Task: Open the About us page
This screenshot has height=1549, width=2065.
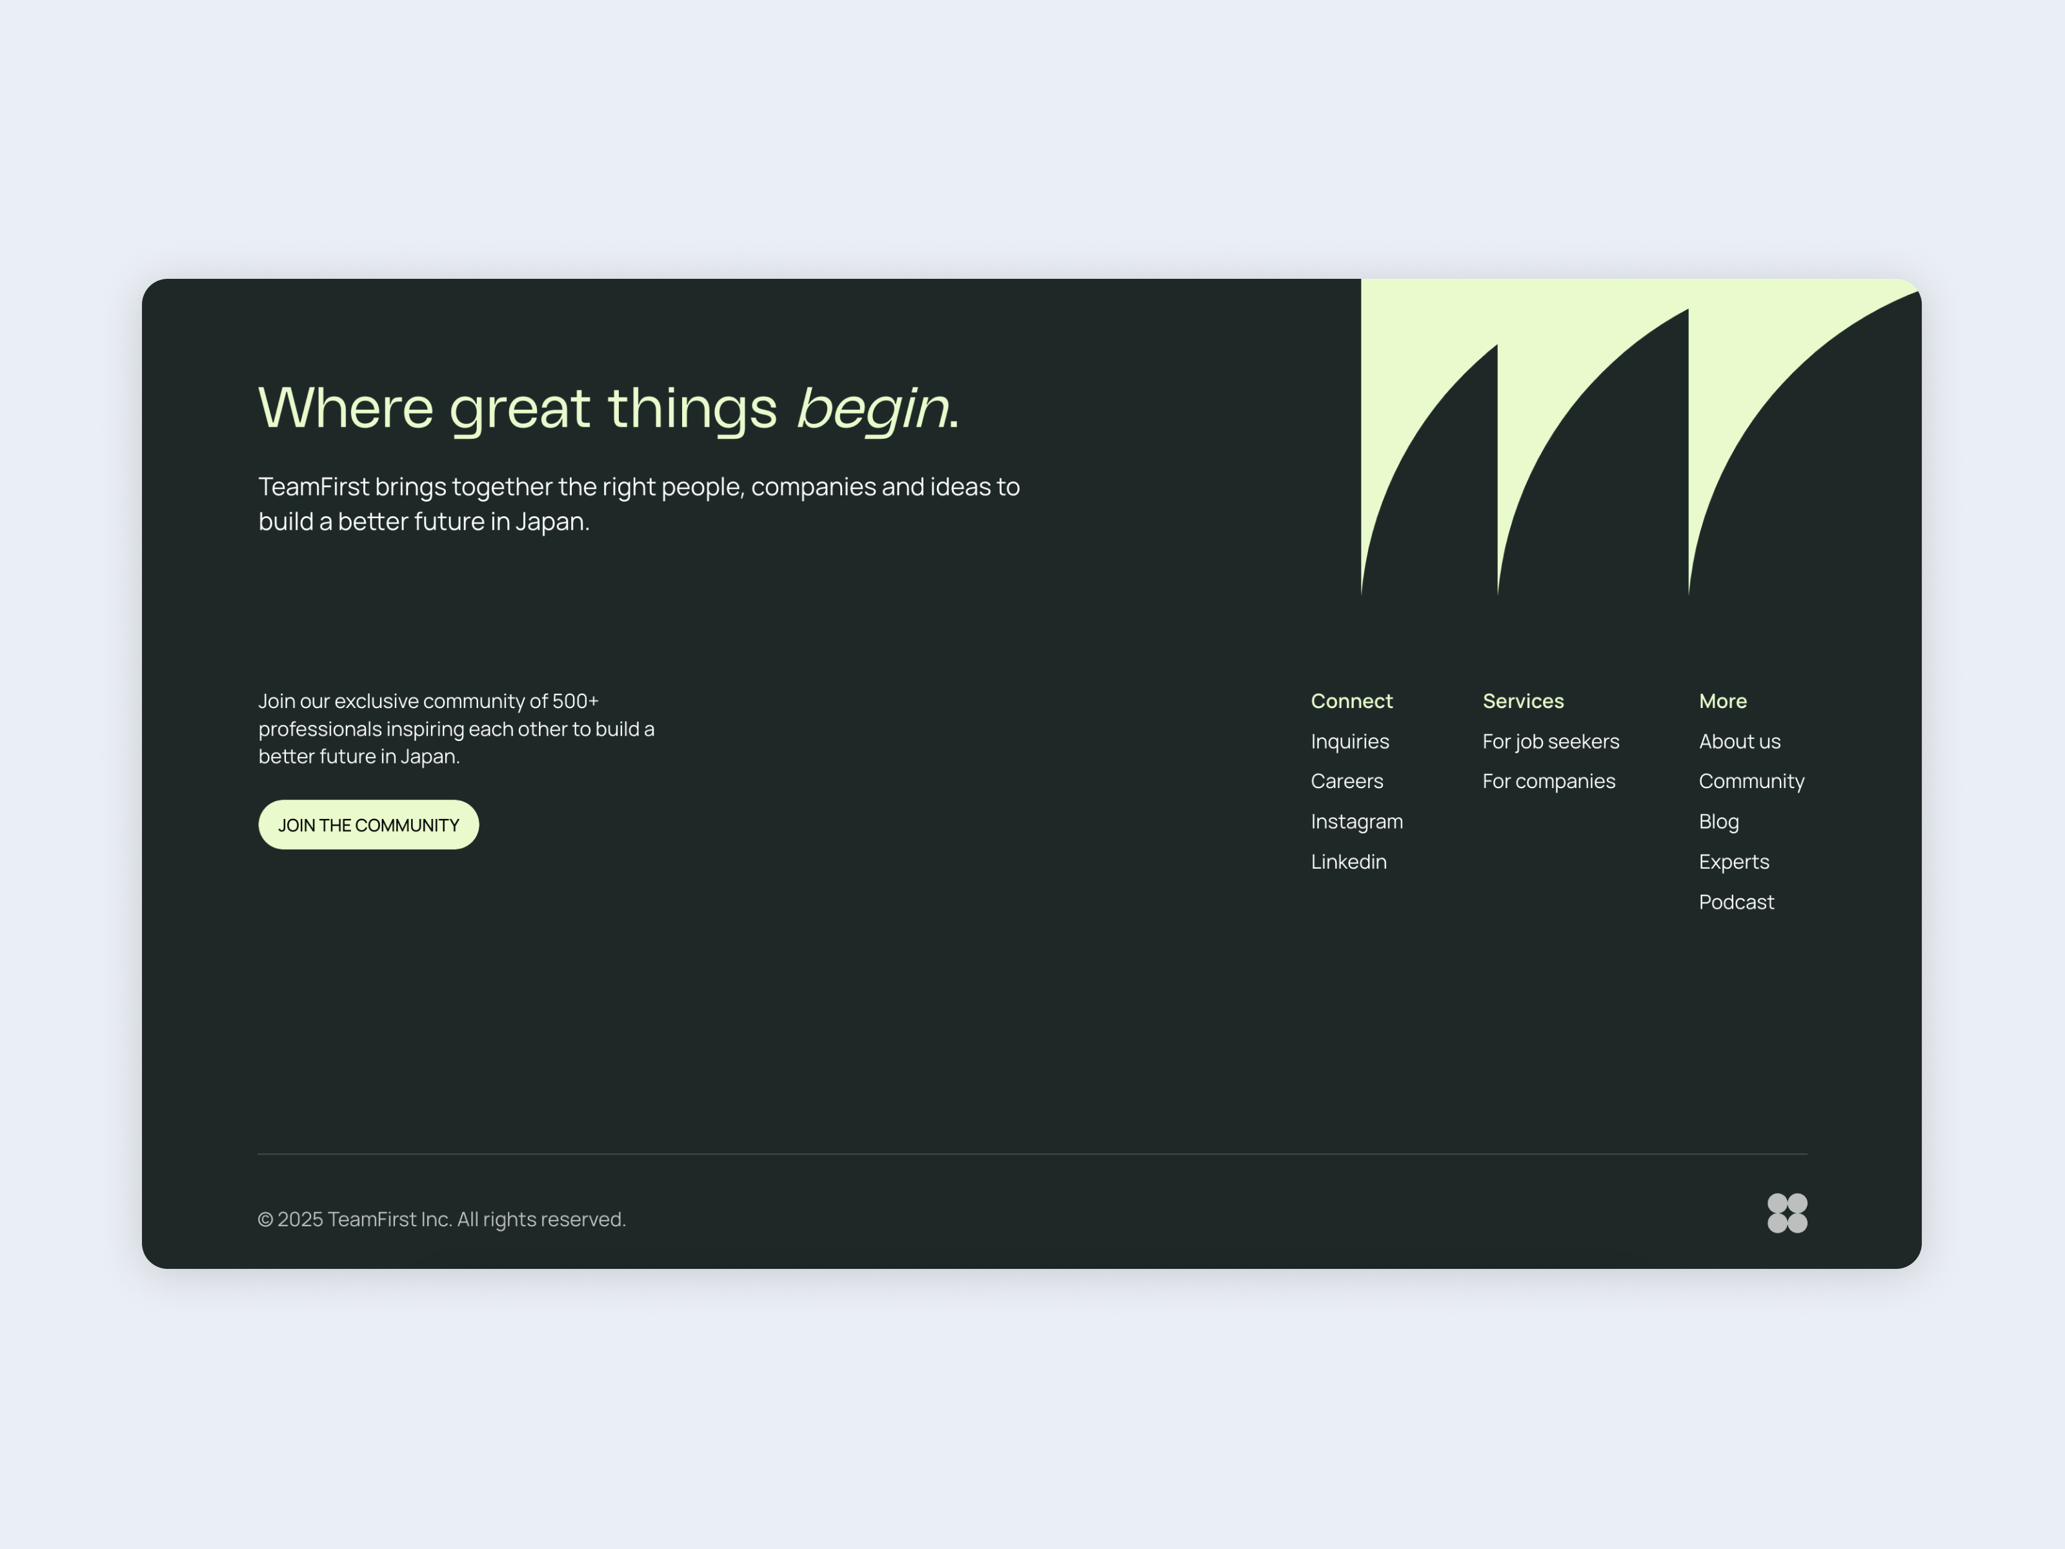Action: tap(1739, 740)
